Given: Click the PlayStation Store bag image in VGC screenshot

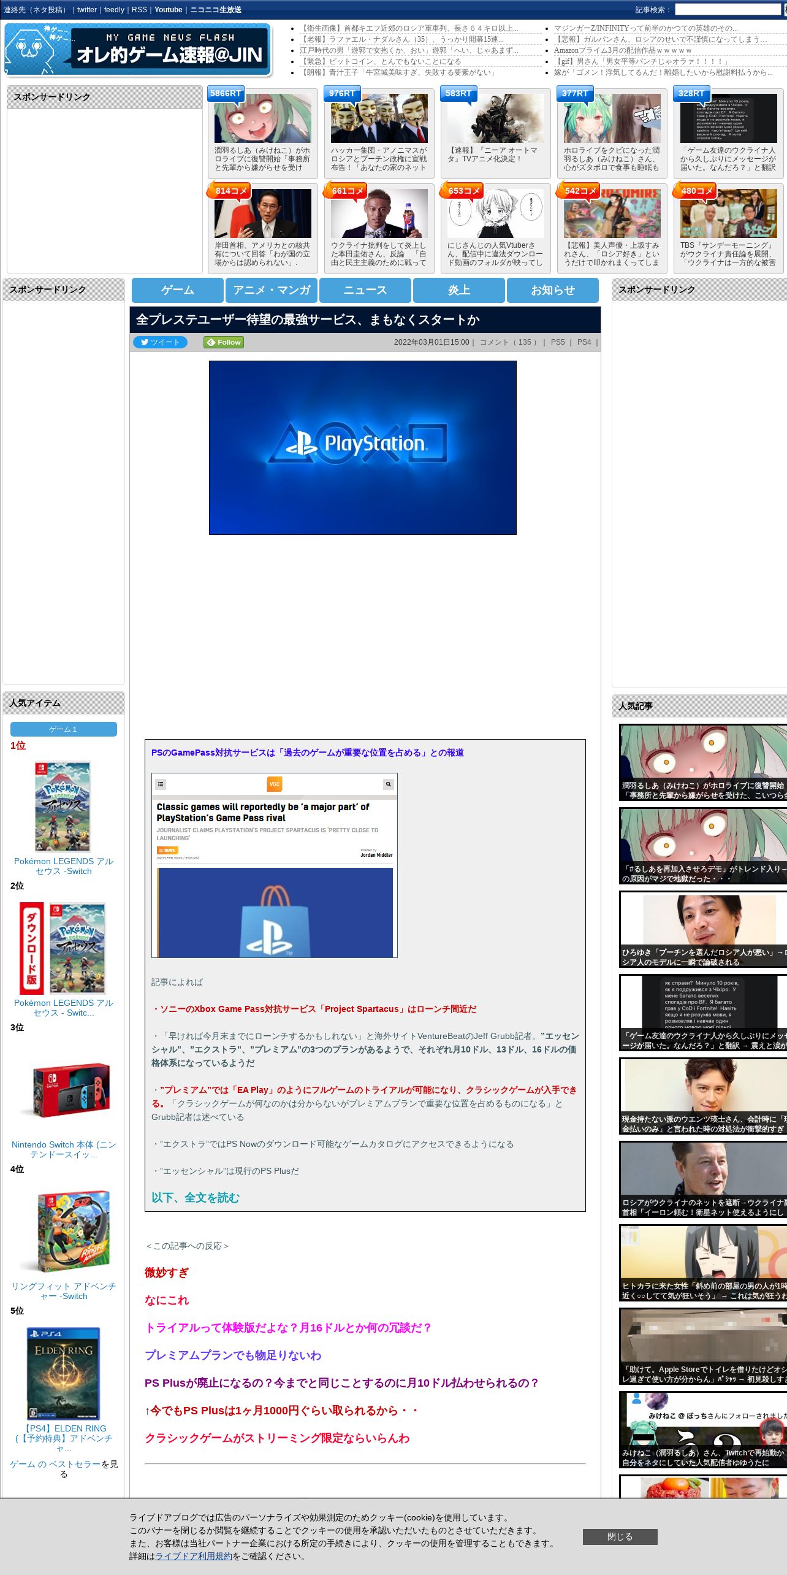Looking at the screenshot, I should tap(275, 913).
